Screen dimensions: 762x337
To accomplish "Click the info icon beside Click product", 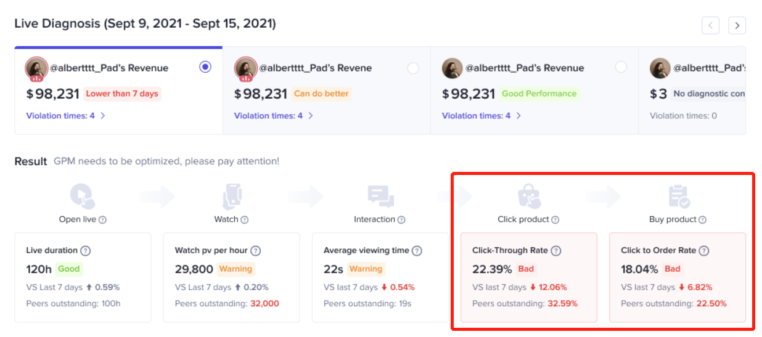I will click(x=555, y=220).
